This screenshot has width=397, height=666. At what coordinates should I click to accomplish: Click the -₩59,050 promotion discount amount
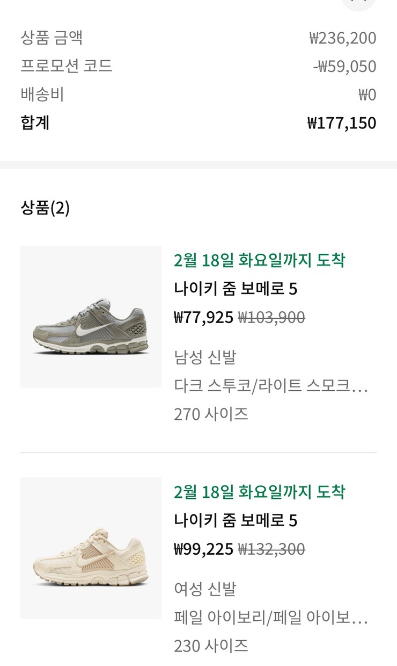(344, 67)
